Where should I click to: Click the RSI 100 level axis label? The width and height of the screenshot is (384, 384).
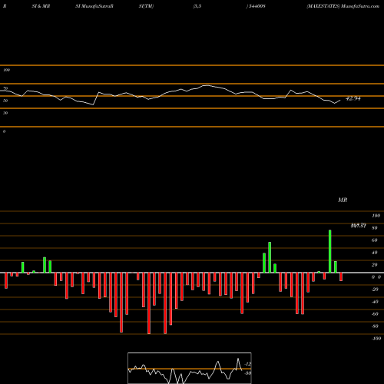point(6,70)
